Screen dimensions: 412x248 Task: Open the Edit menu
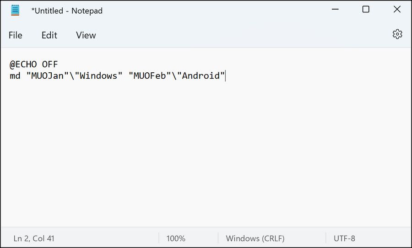pos(49,35)
